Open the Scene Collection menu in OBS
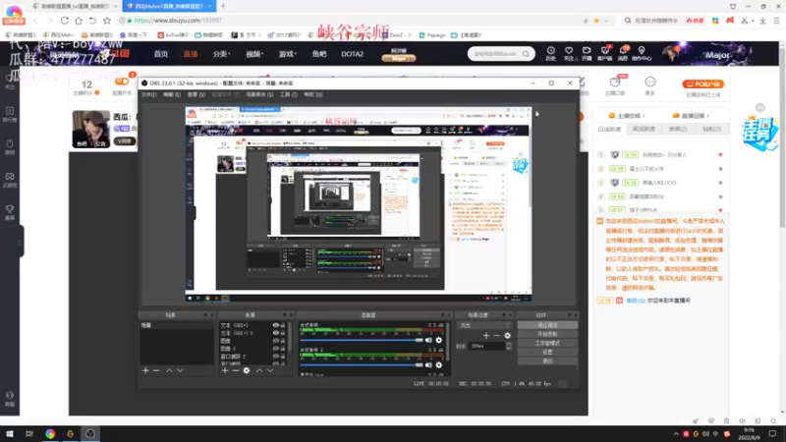Image resolution: width=786 pixels, height=442 pixels. pyautogui.click(x=259, y=94)
